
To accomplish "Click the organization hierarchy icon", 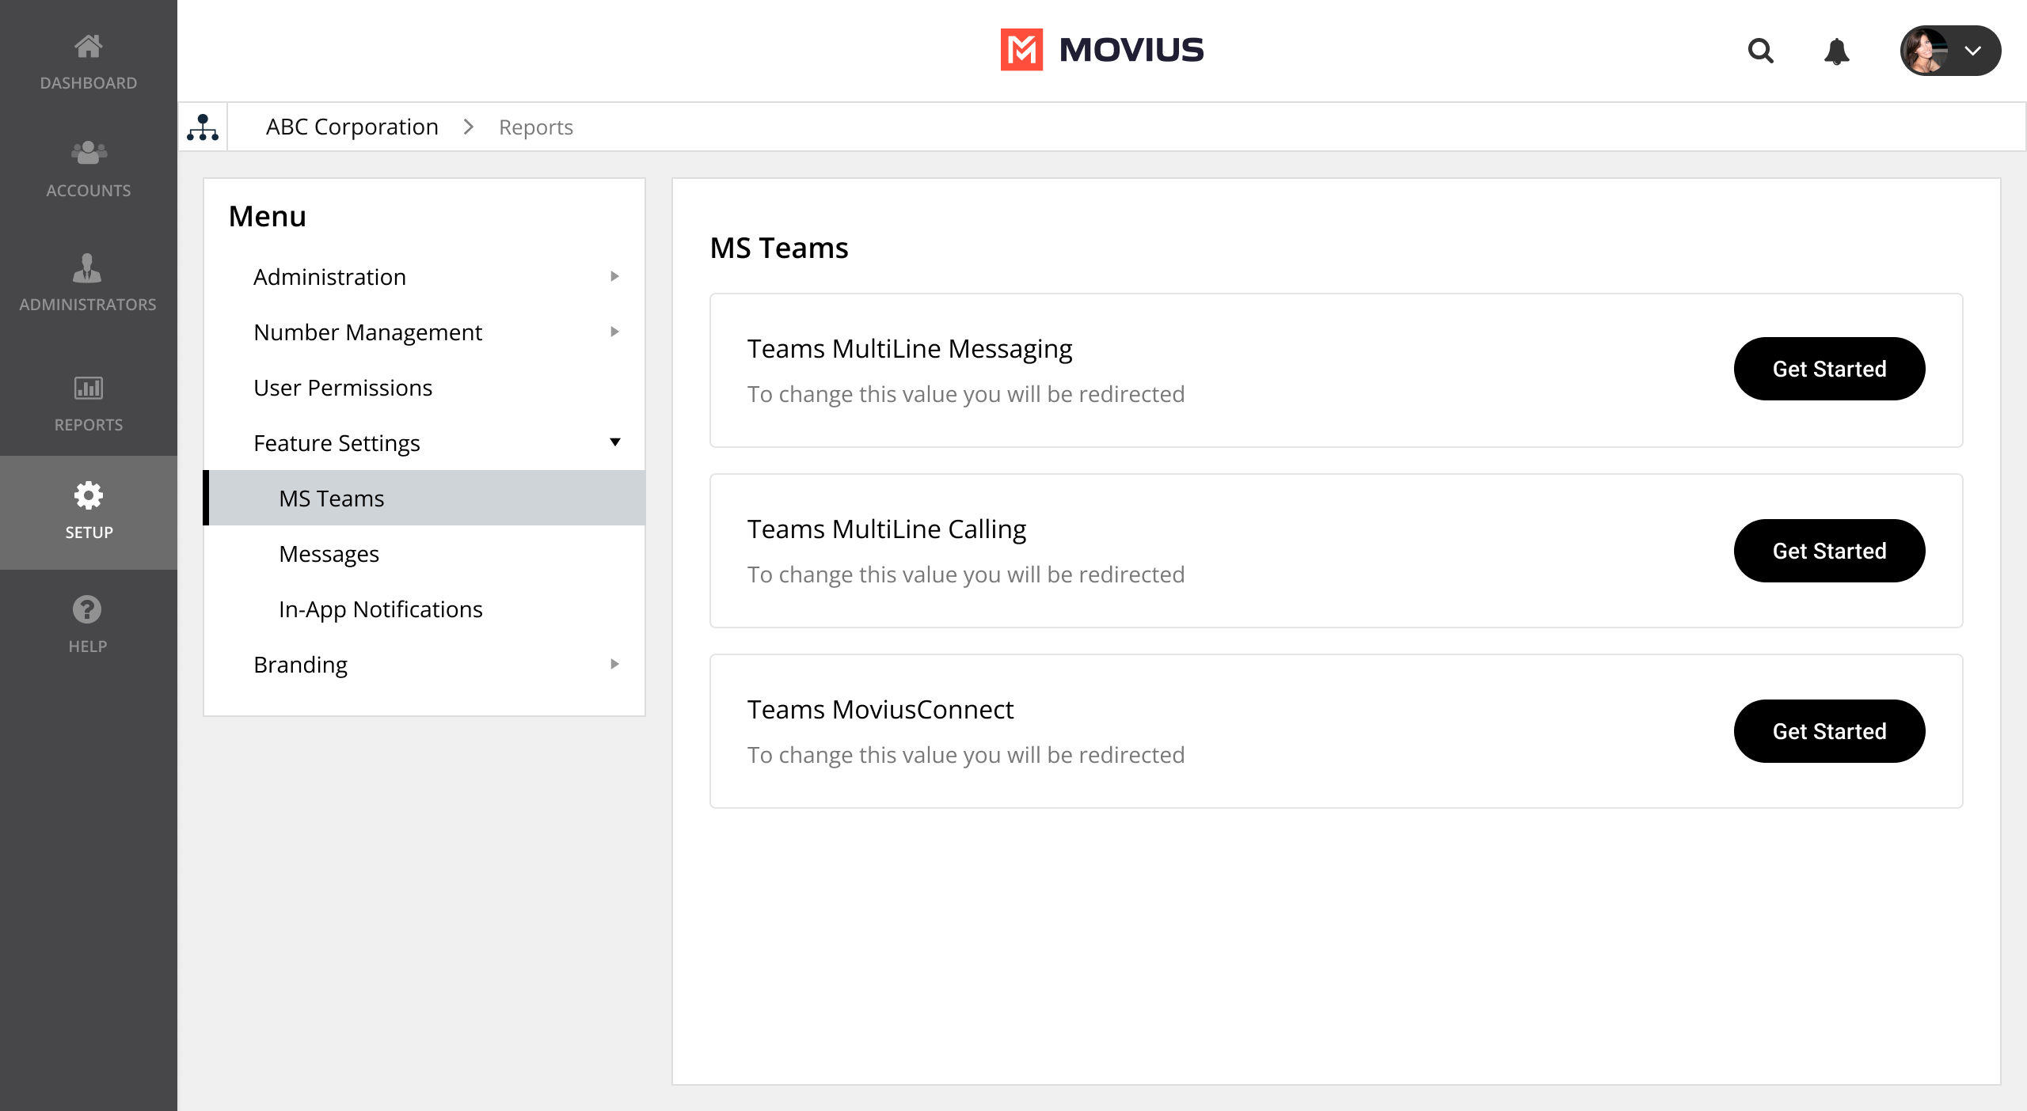I will (x=203, y=127).
